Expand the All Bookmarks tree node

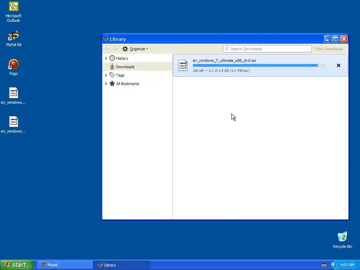tap(106, 84)
